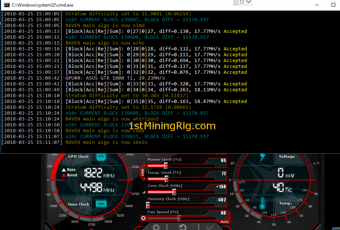Toggle the fan speed Auto button
This screenshot has height=230, width=340.
pyautogui.click(x=224, y=222)
